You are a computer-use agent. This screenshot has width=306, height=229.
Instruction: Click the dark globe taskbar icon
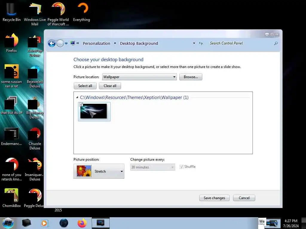64,223
